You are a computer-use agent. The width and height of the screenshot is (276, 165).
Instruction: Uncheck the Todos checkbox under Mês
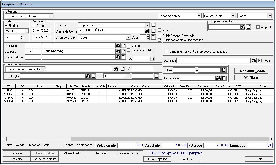[7, 26]
